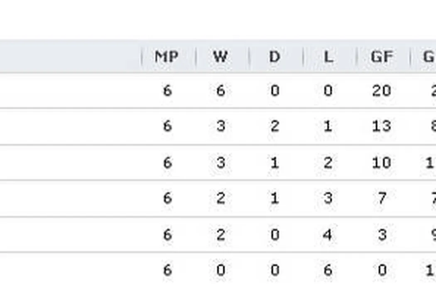The image size is (436, 291).
Task: Select the draws value 2 in second row
Action: [274, 126]
